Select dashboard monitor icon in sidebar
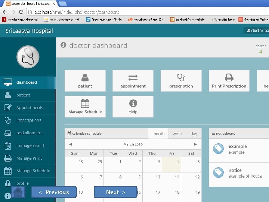 coord(8,82)
